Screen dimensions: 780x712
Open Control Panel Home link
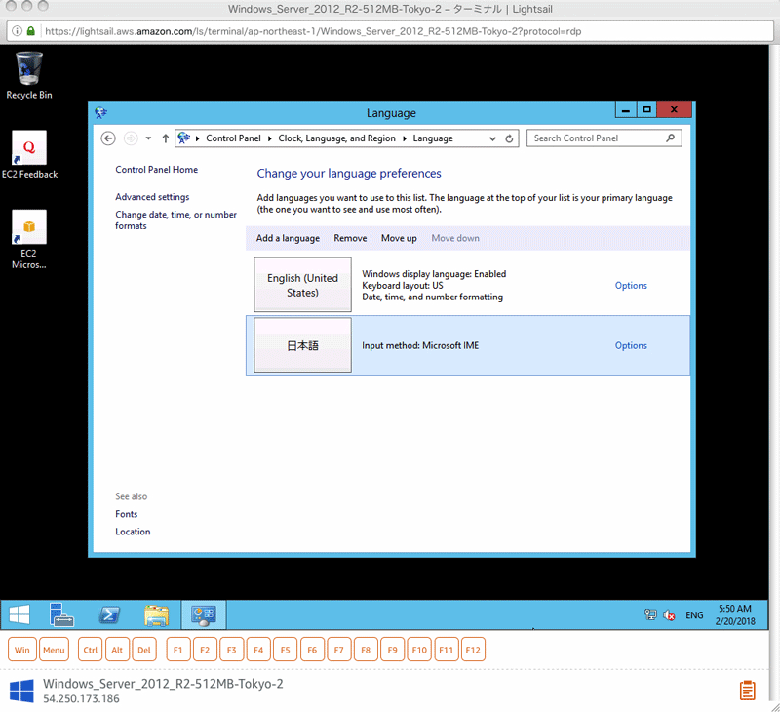tap(156, 169)
